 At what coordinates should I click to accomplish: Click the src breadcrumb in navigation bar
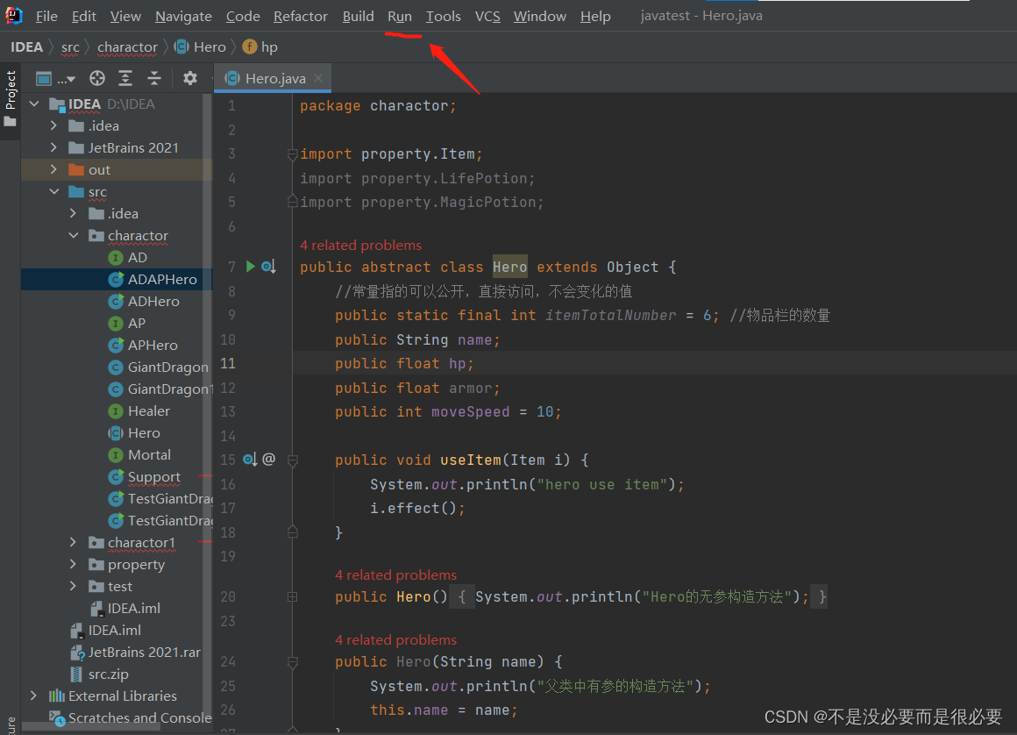click(70, 46)
